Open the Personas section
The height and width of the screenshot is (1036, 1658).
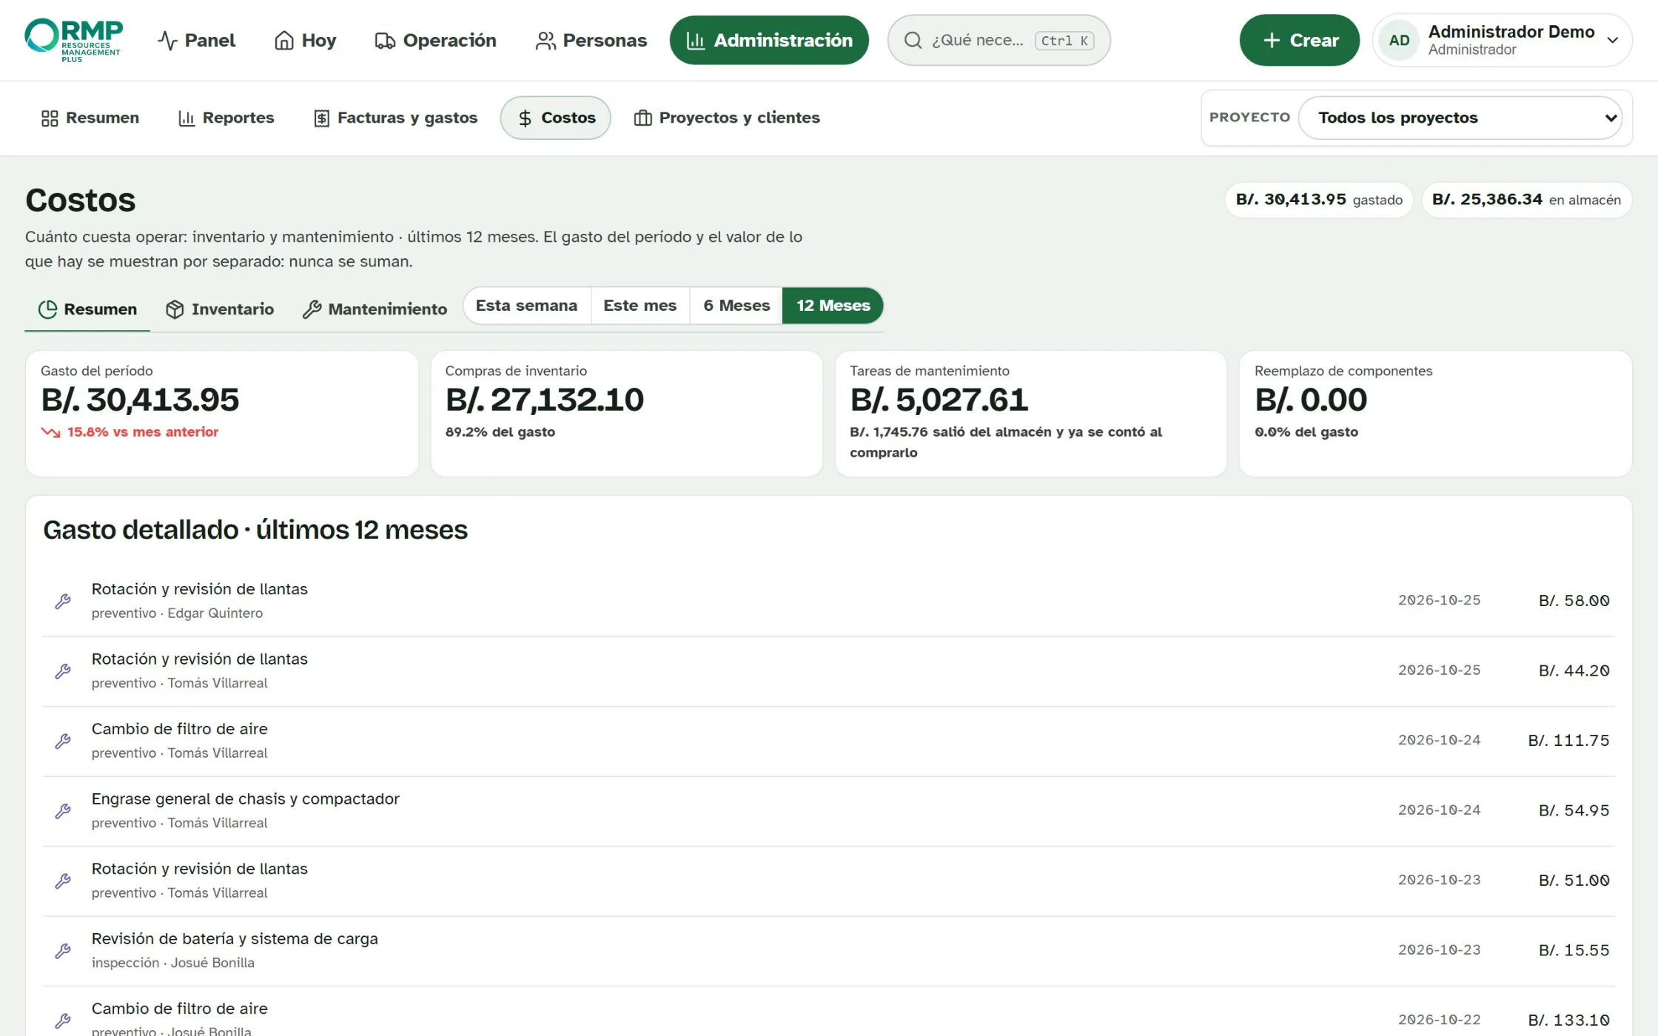coord(591,40)
